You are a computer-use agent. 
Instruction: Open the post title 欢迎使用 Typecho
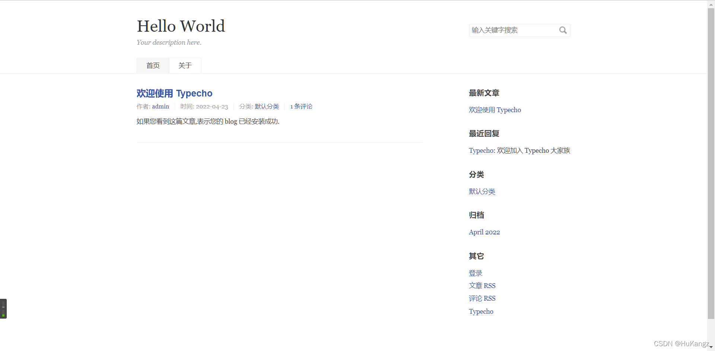[x=174, y=93]
